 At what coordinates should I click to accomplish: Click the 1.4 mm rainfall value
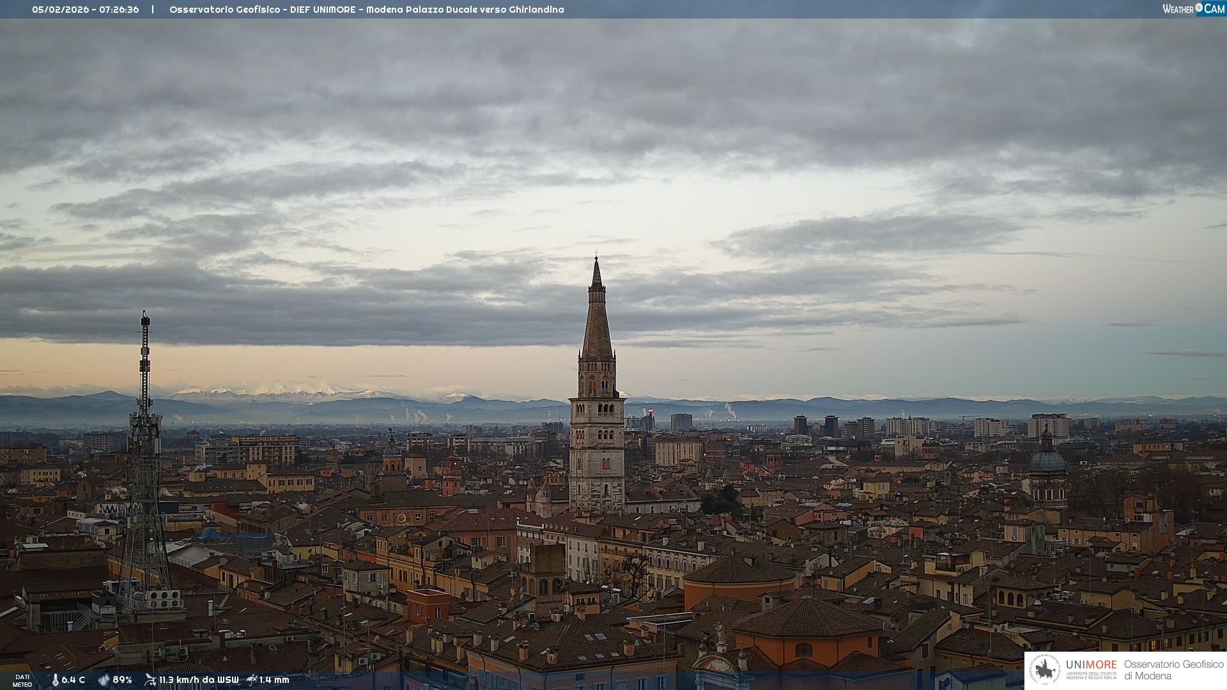[x=274, y=680]
